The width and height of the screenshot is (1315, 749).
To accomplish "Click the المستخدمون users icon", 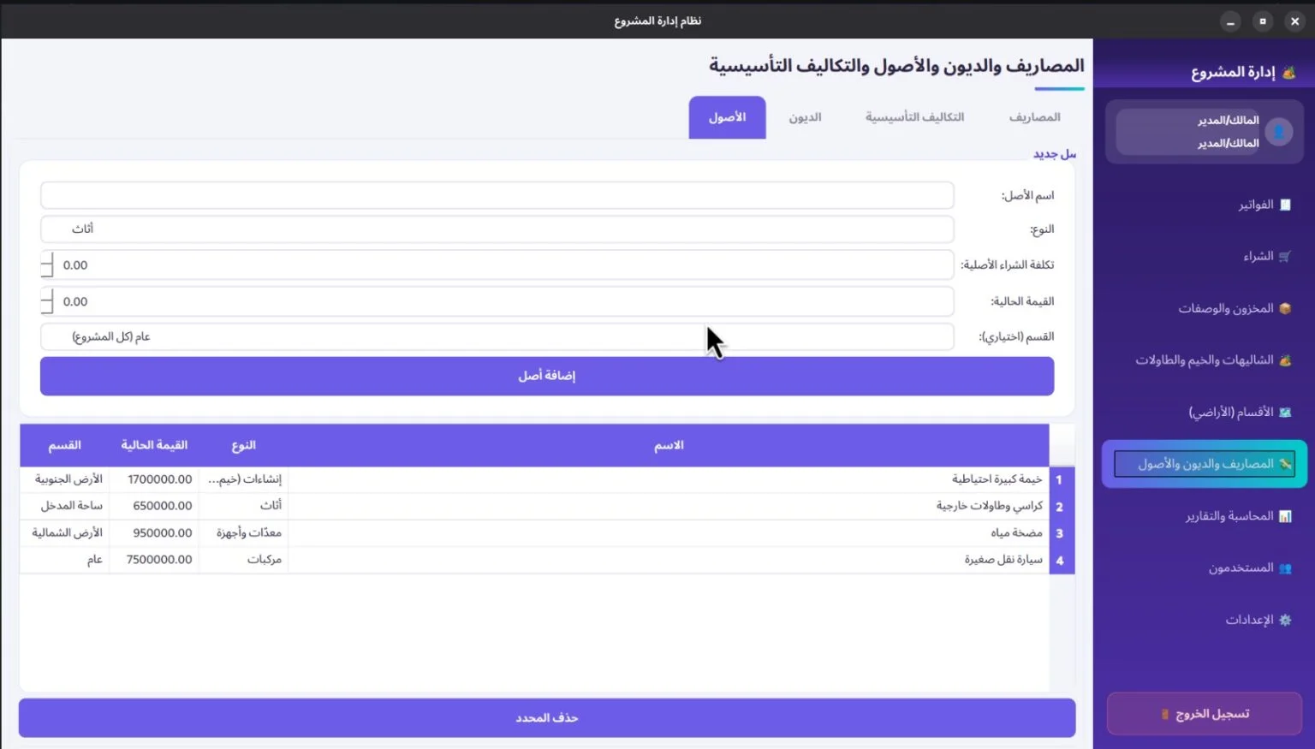I will (1284, 568).
